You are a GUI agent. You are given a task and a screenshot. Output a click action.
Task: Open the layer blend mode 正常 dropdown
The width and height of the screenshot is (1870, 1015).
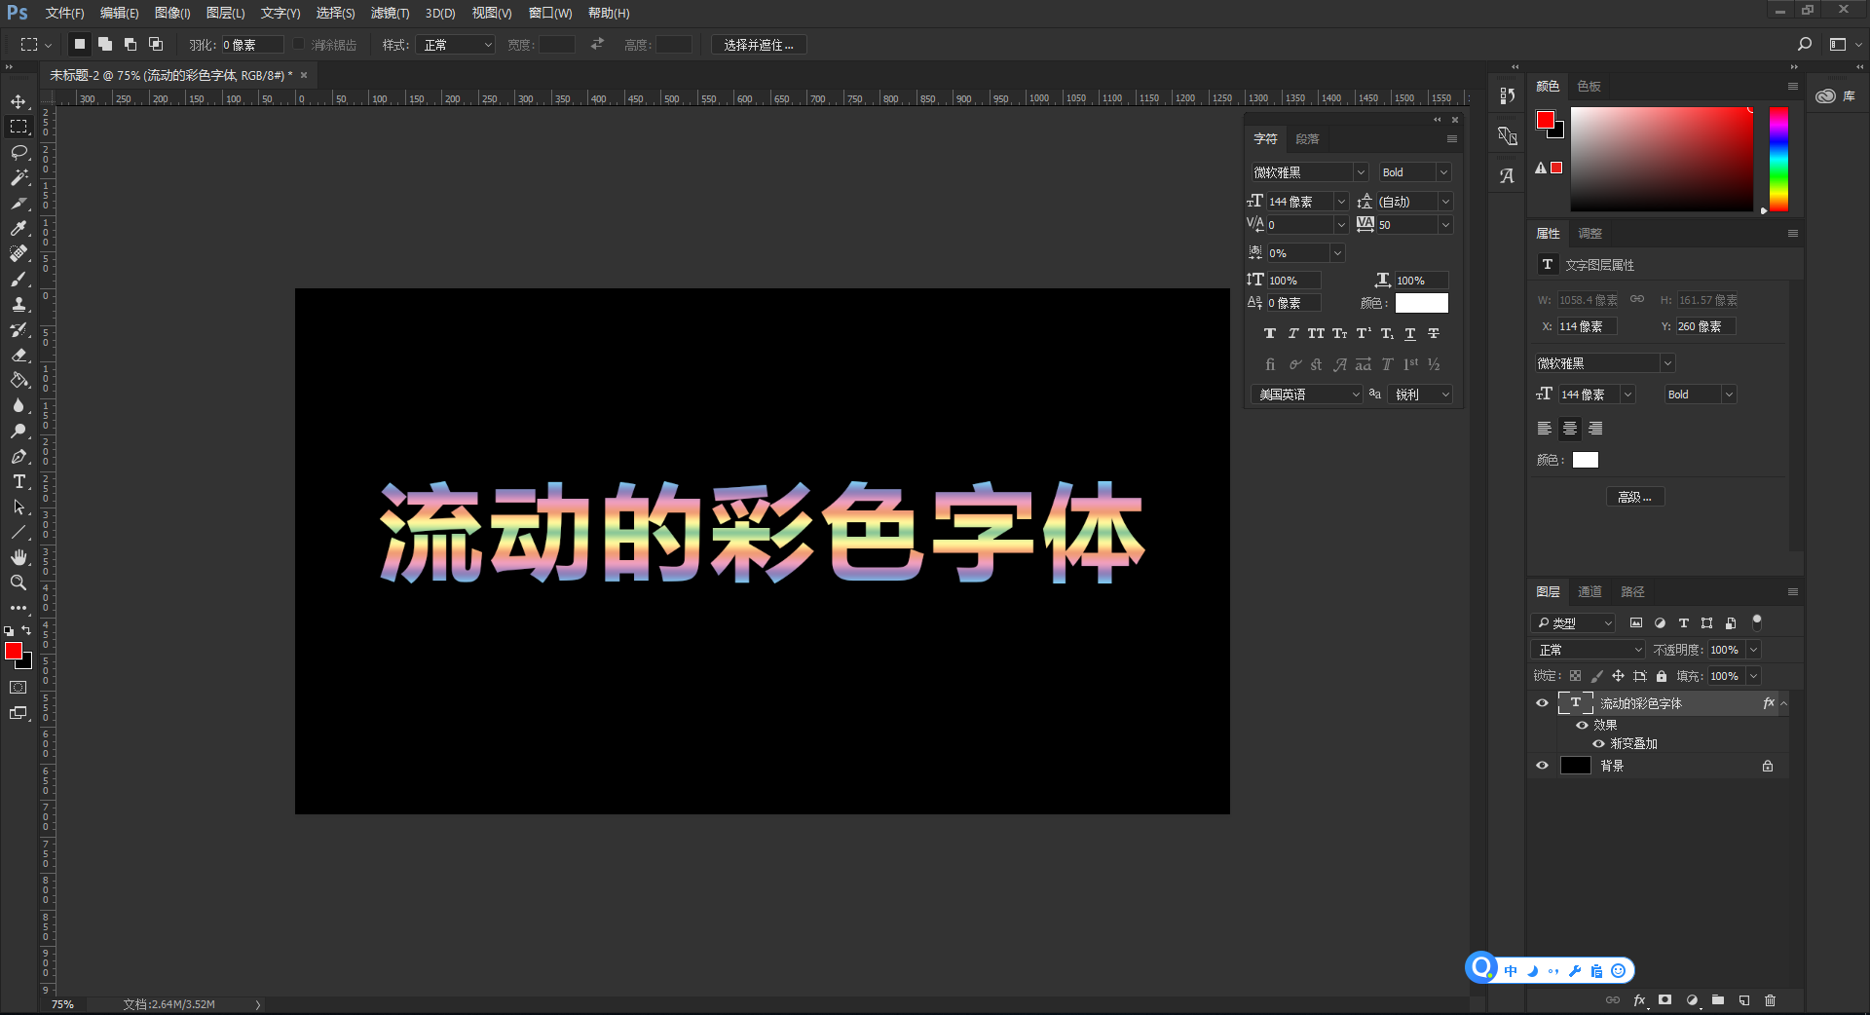coord(1588,650)
